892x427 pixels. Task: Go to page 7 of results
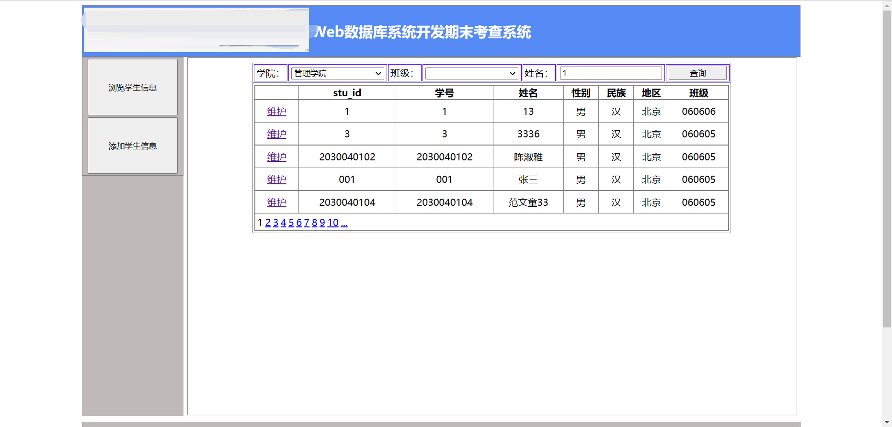click(307, 223)
